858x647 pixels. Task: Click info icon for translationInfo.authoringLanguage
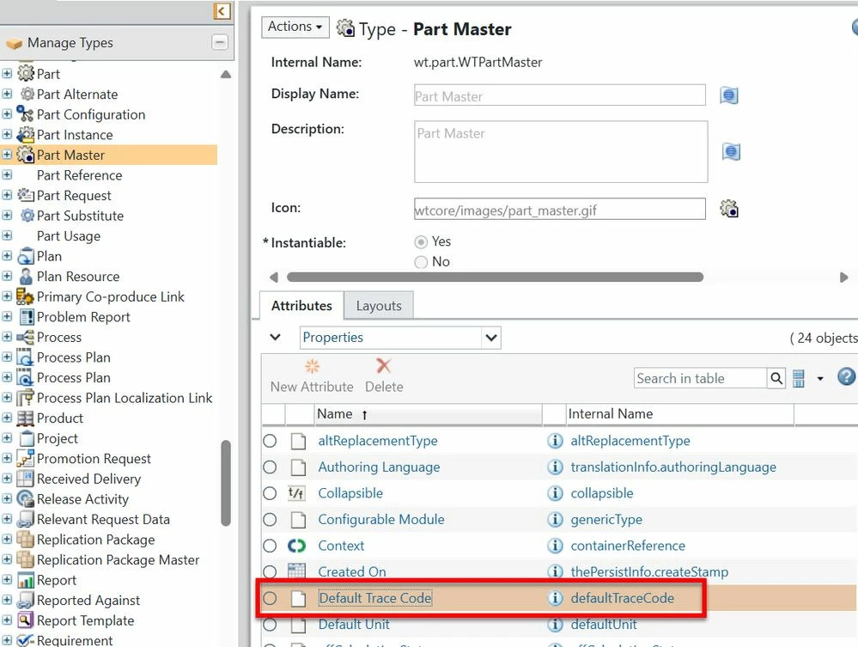tap(555, 467)
